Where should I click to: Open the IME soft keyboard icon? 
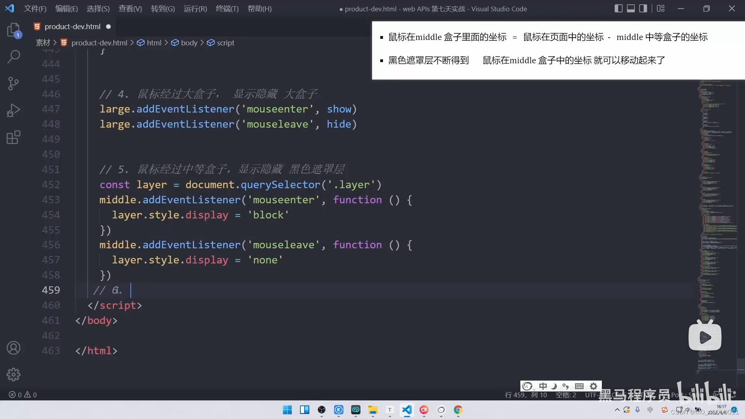(579, 386)
